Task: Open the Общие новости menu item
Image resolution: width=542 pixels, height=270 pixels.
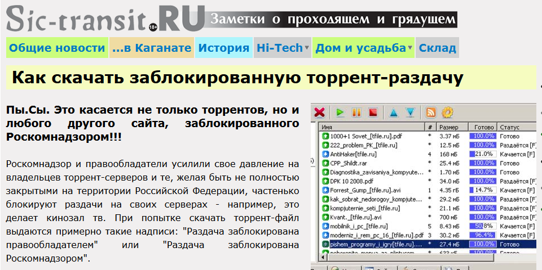Action: pos(57,48)
